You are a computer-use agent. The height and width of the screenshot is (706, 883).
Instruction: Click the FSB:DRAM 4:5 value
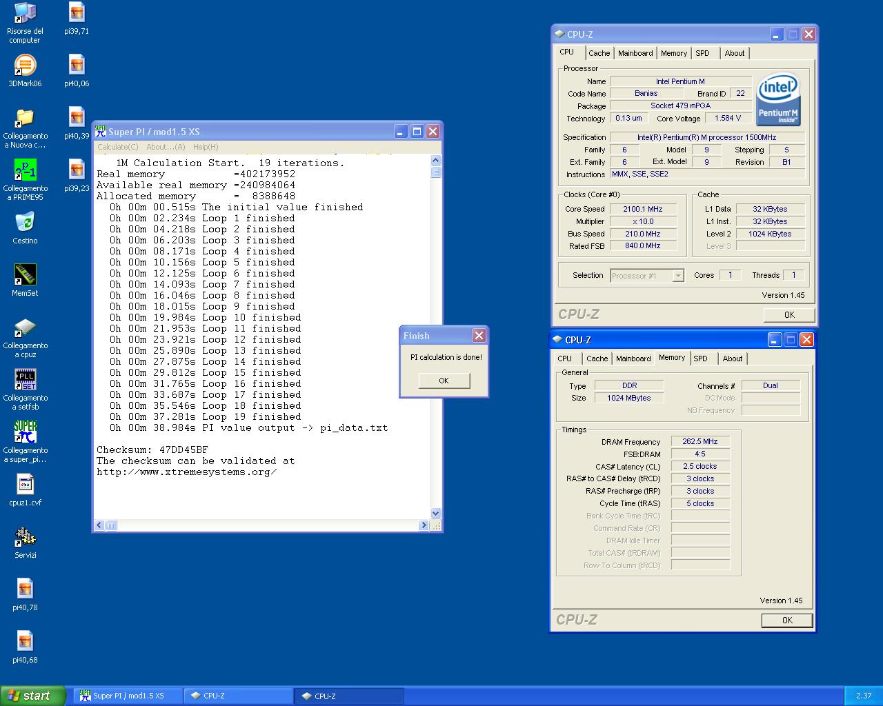tap(700, 454)
